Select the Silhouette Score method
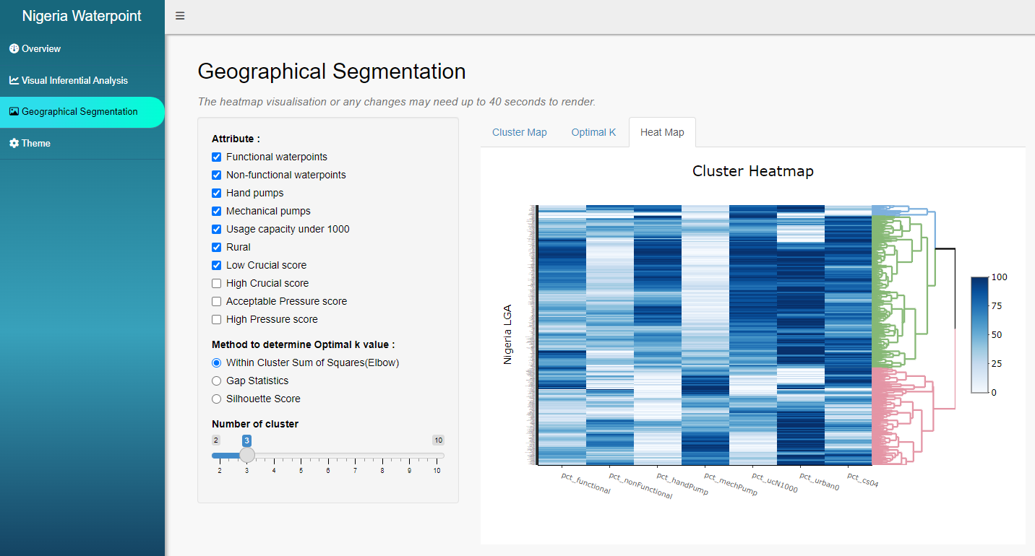This screenshot has height=556, width=1035. pyautogui.click(x=216, y=399)
